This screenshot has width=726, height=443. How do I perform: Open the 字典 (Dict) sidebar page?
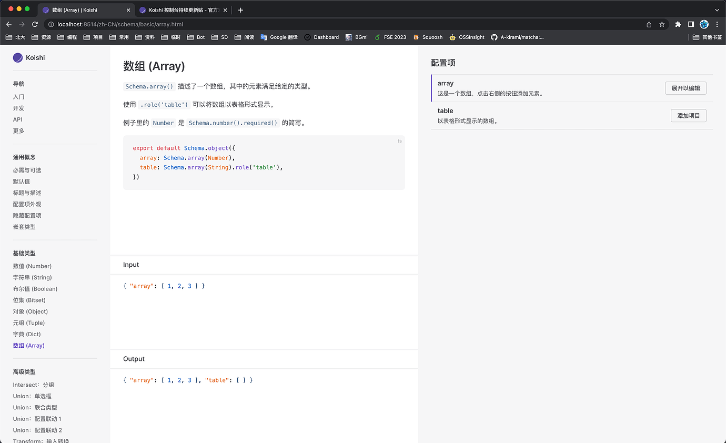point(27,334)
